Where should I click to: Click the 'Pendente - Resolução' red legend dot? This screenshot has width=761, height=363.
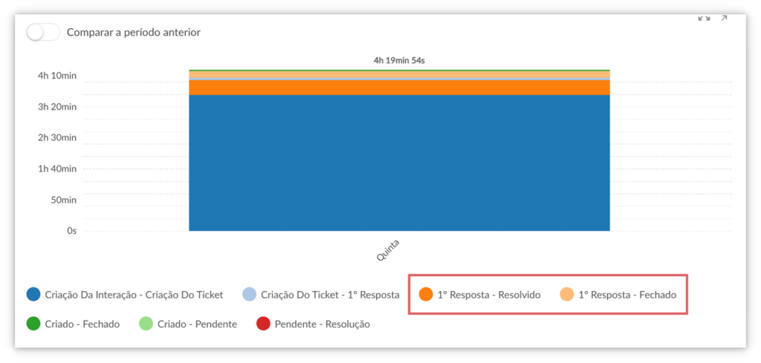262,324
